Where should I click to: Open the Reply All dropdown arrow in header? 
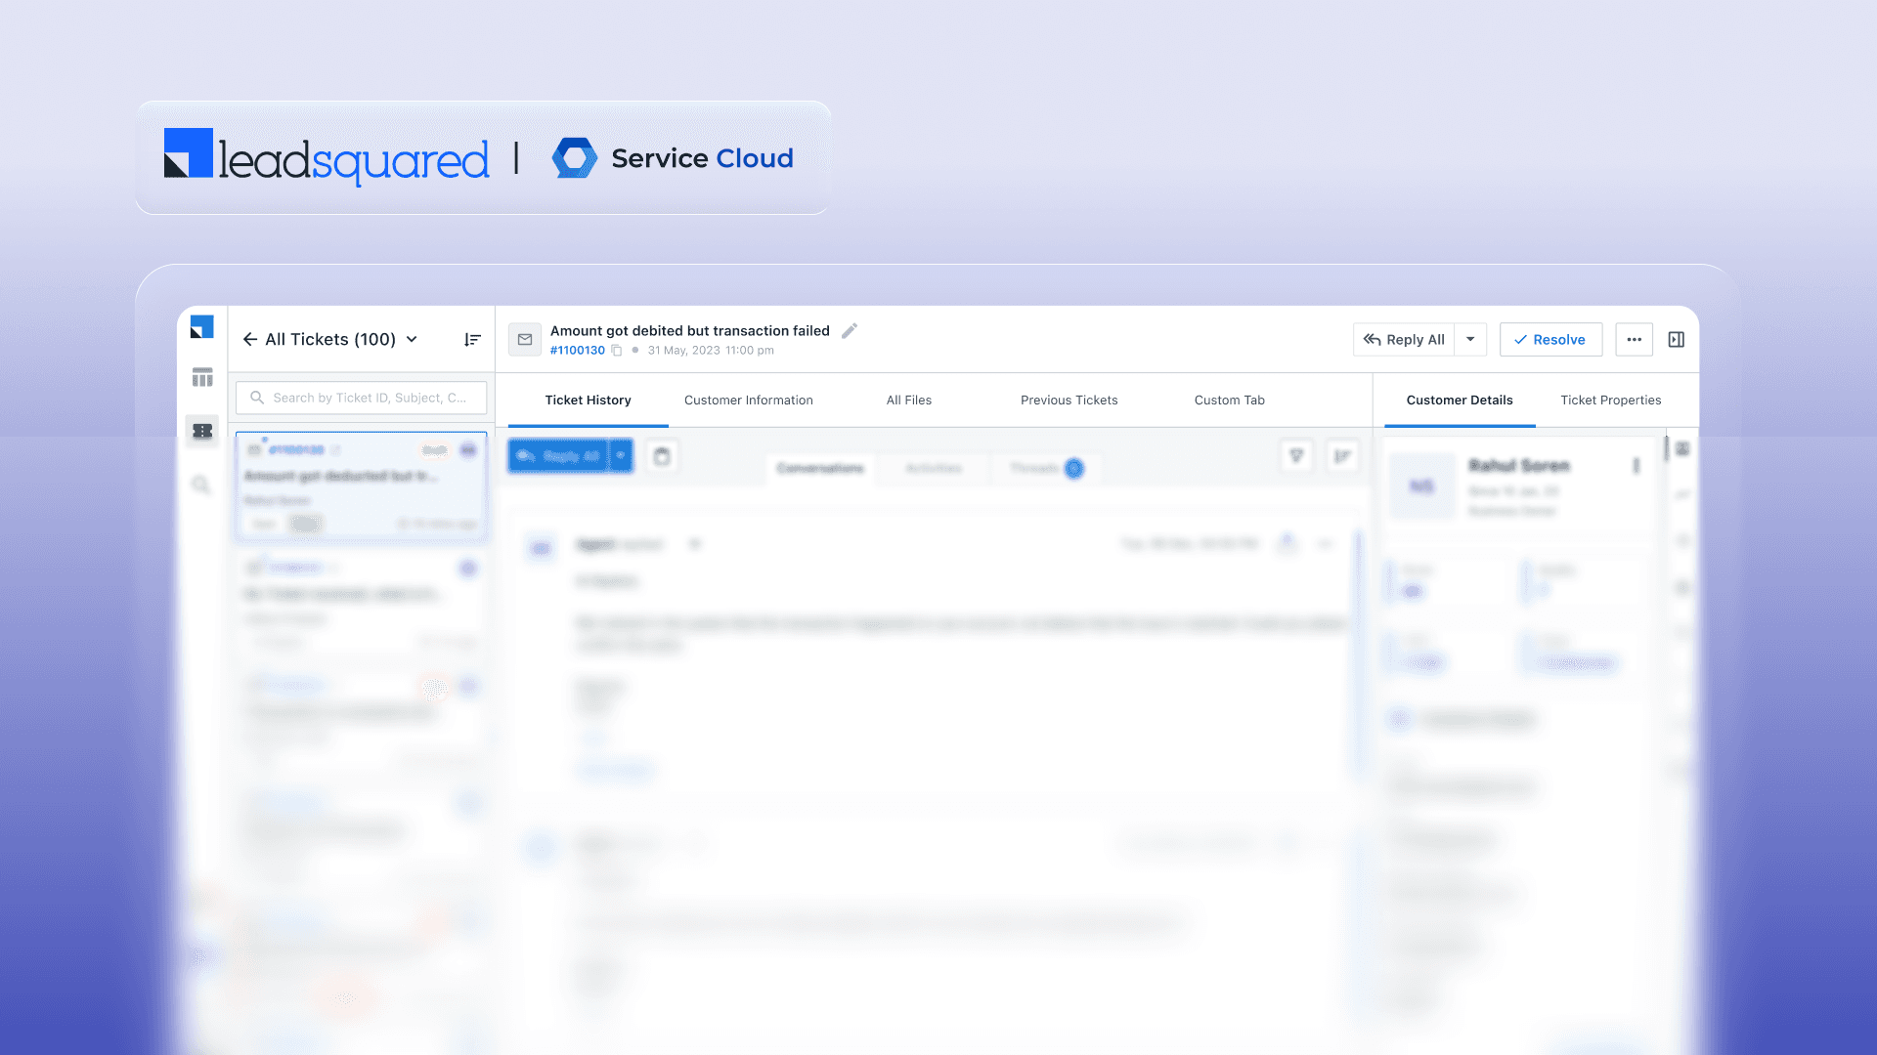click(1470, 340)
